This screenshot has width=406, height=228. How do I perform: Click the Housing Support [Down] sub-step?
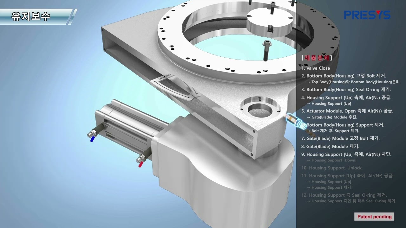pos(331,160)
